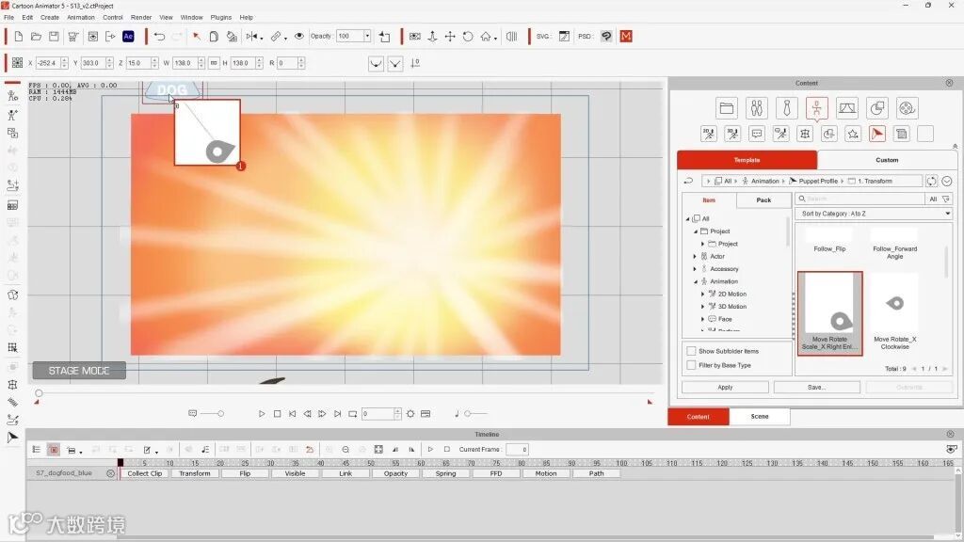Open the Transform track button
964x542 pixels.
[x=195, y=473]
